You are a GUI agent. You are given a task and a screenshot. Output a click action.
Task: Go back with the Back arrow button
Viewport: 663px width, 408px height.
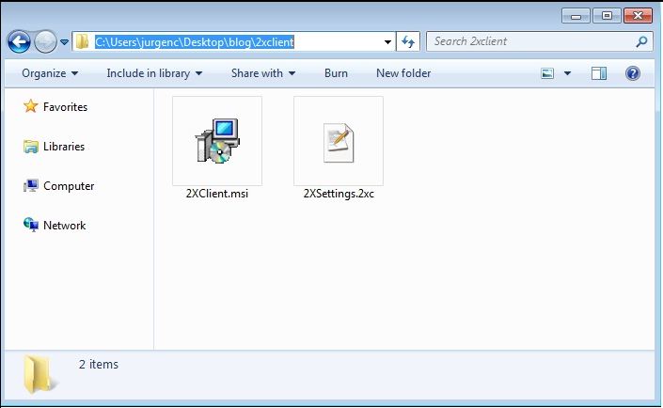(19, 42)
